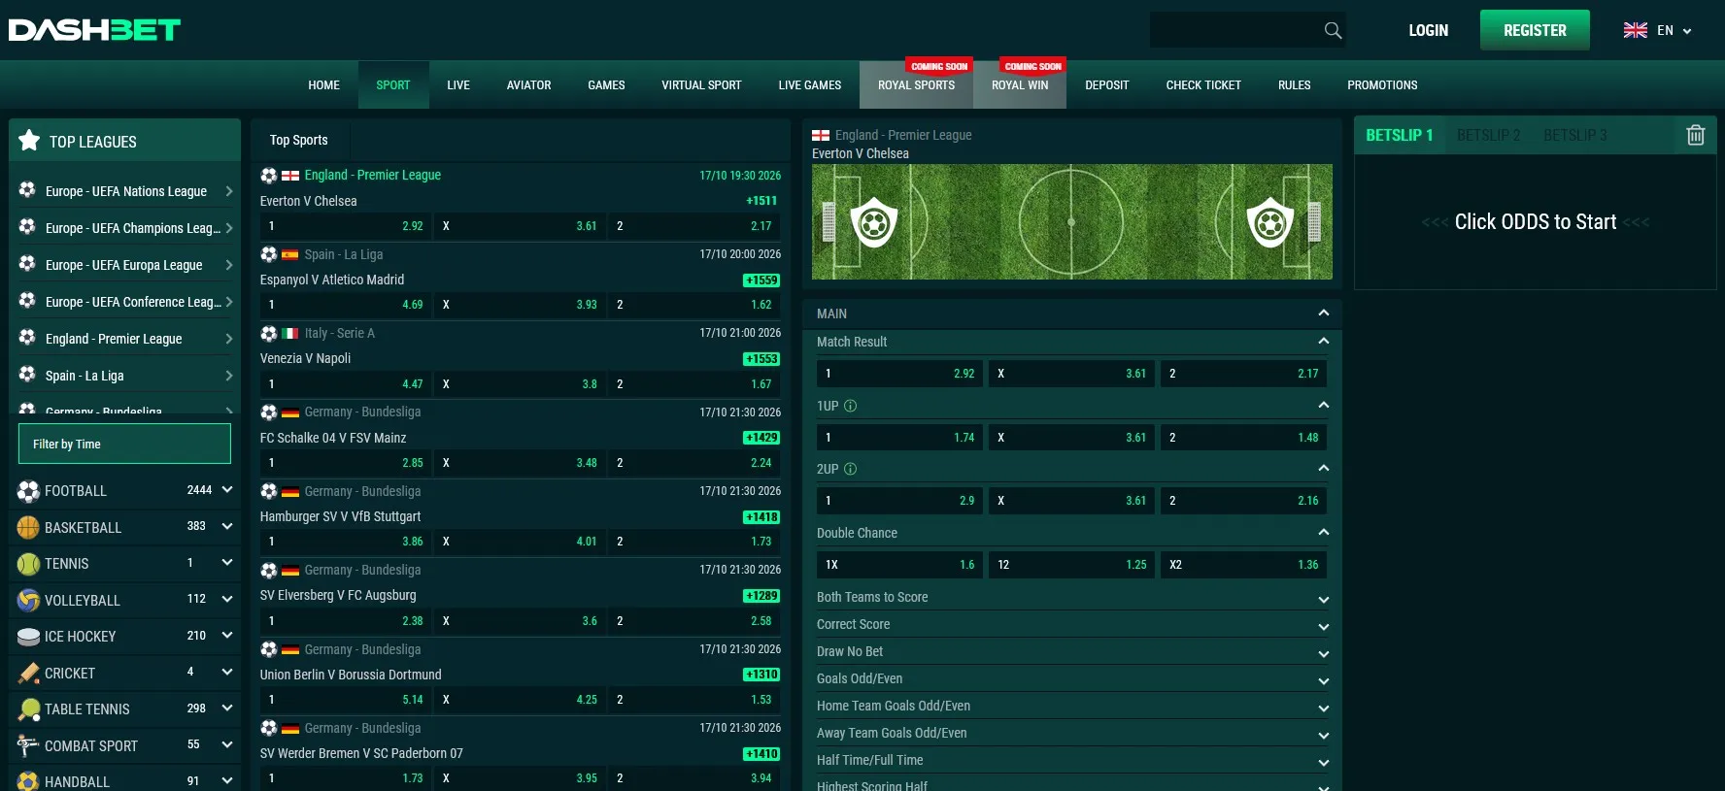Click home team shield on the pitch
Viewport: 1725px width, 791px height.
pos(874,222)
